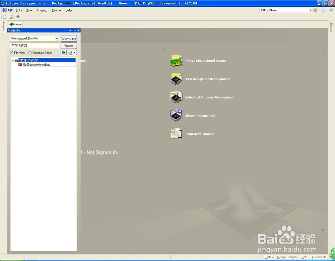The height and width of the screenshot is (261, 335).
Task: Switch to the Home tab
Action: pyautogui.click(x=15, y=24)
